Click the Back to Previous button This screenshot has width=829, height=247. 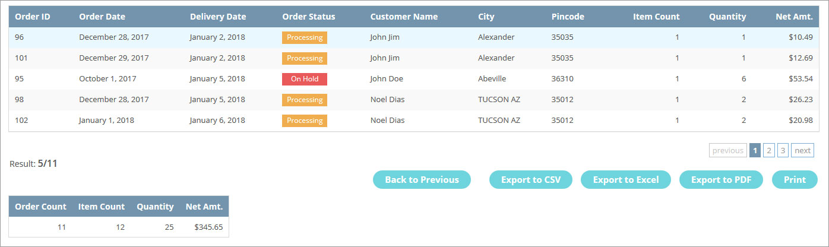(422, 180)
